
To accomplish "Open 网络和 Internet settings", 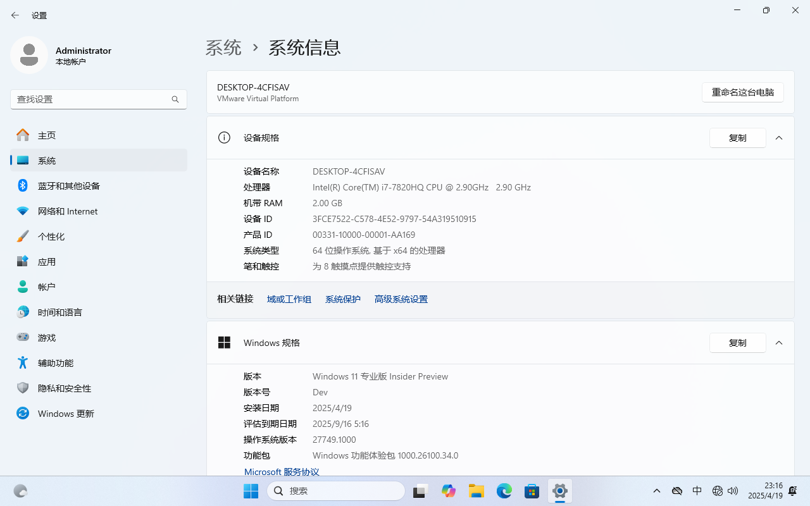I will click(x=99, y=211).
